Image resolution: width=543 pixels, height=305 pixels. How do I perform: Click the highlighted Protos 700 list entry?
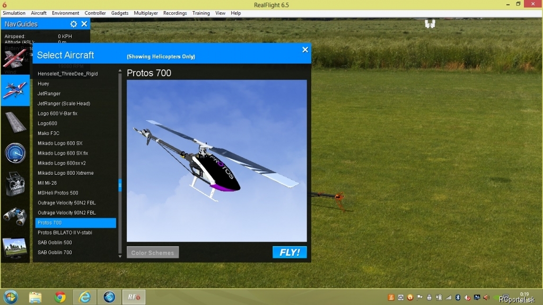[x=75, y=223]
